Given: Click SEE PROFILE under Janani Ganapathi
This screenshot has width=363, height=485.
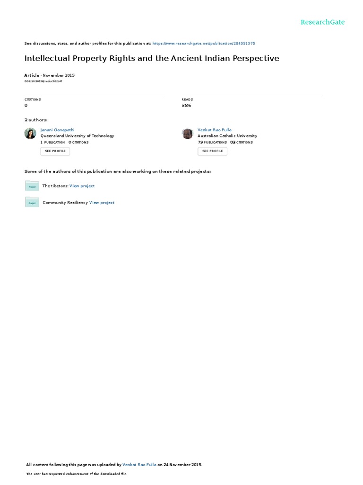Looking at the screenshot, I should (x=55, y=151).
